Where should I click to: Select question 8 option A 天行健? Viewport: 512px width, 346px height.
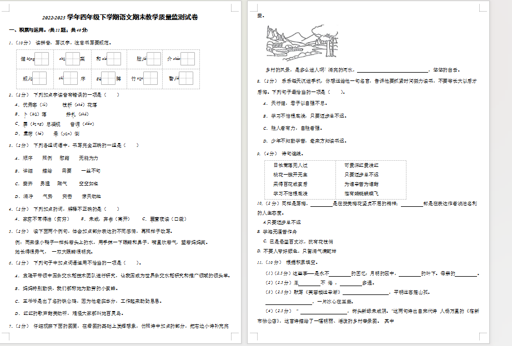[295, 103]
